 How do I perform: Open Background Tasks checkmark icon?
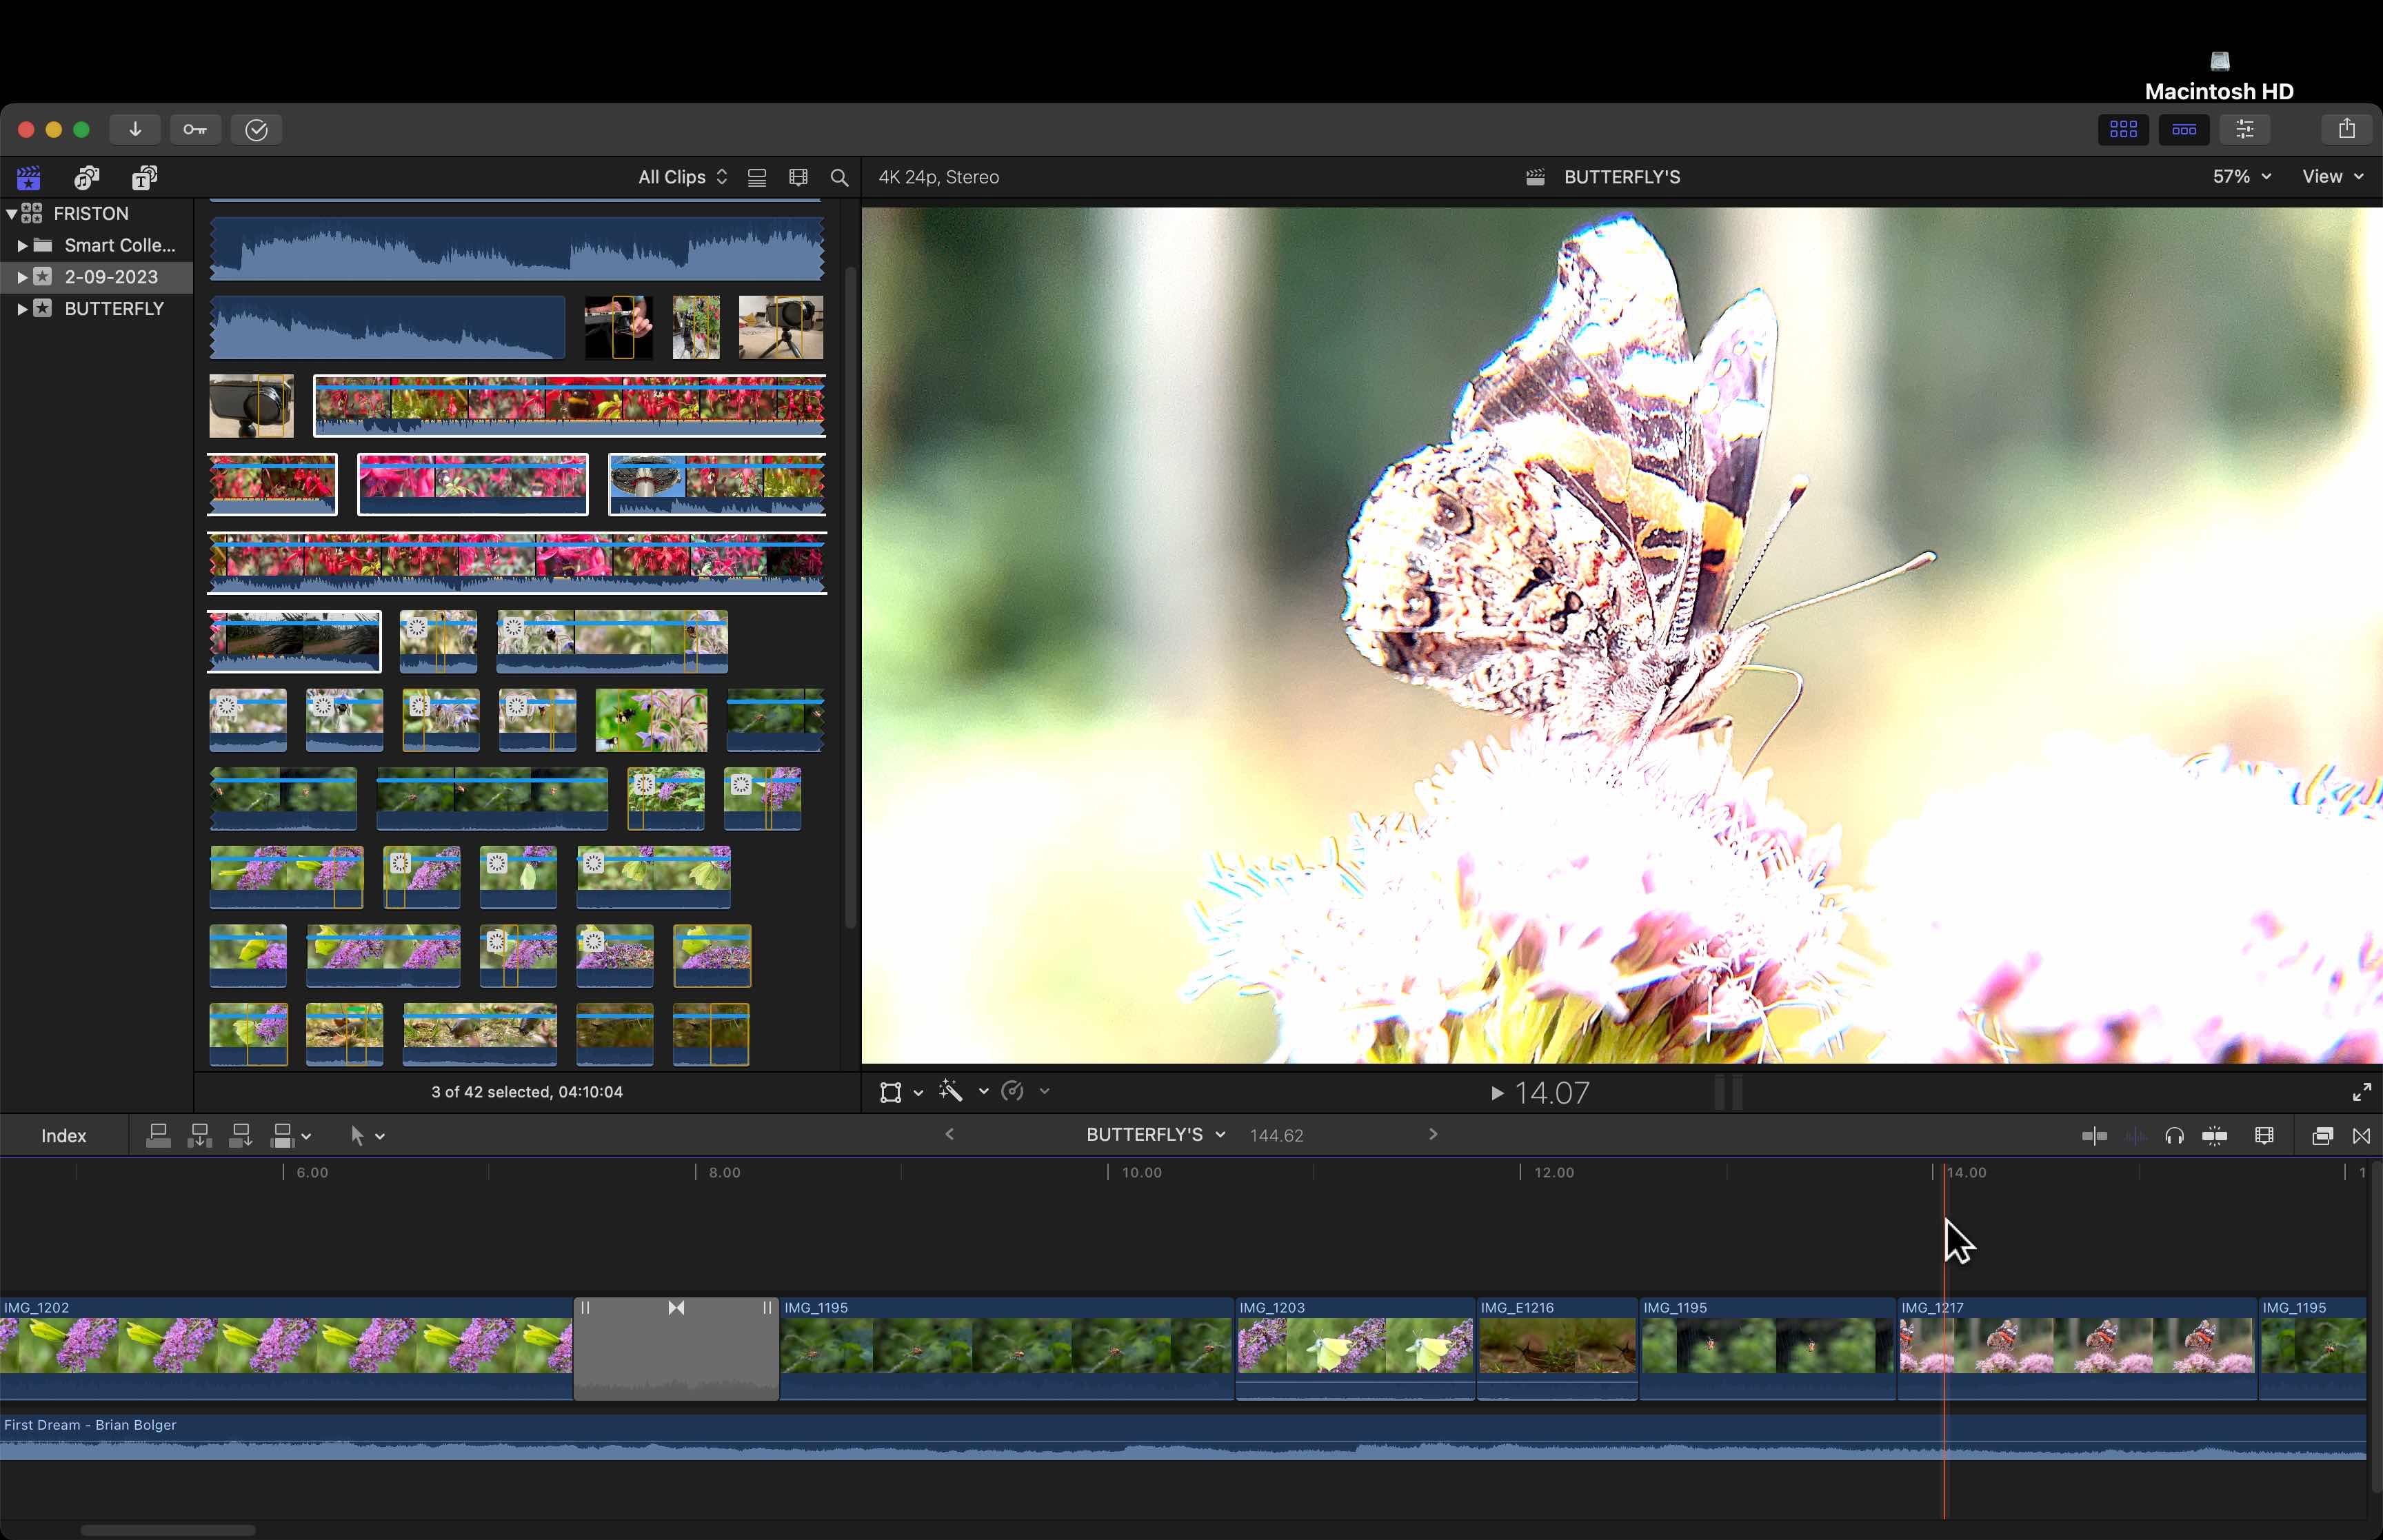click(256, 129)
